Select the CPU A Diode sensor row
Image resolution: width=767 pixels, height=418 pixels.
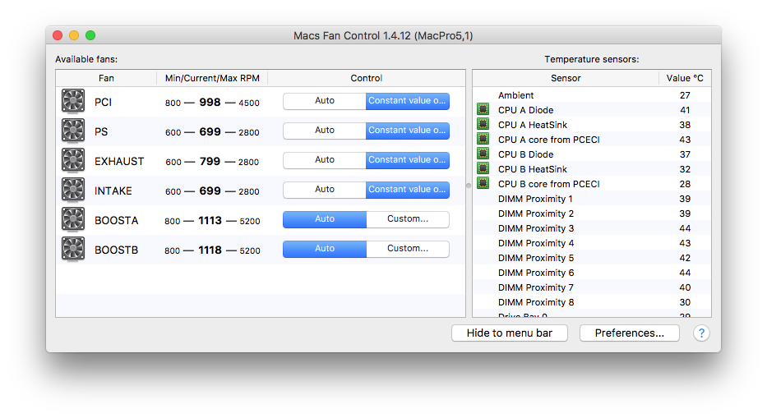pos(592,110)
